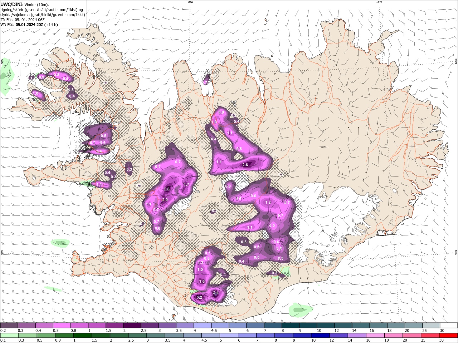
Task: Click the upper legend swatch starting at 0.2
Action: (9, 325)
